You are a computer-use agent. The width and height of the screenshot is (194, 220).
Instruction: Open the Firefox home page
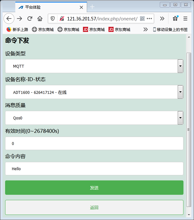click(40, 19)
